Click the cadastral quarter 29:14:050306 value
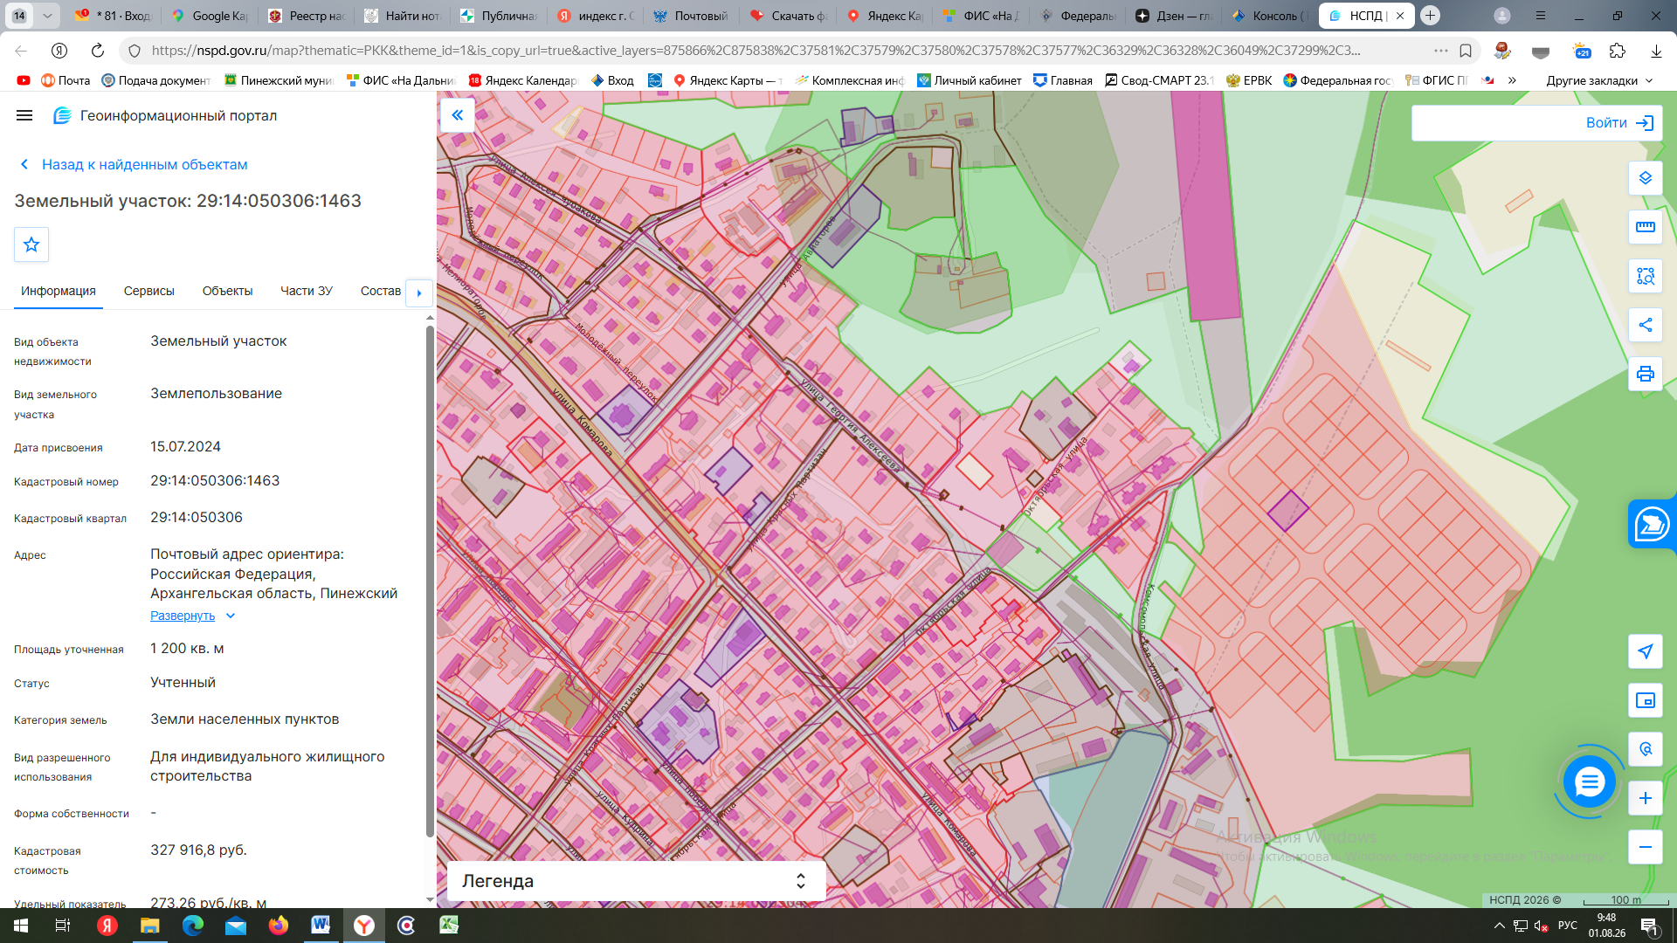 click(x=197, y=518)
